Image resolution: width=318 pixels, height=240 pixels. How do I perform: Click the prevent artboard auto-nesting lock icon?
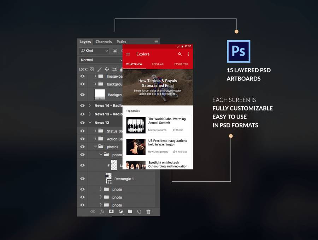[114, 69]
